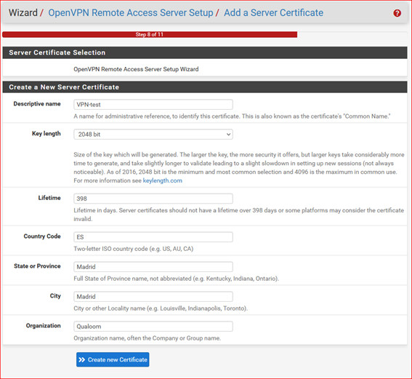Click the Descriptive name label
This screenshot has width=412, height=379.
37,104
